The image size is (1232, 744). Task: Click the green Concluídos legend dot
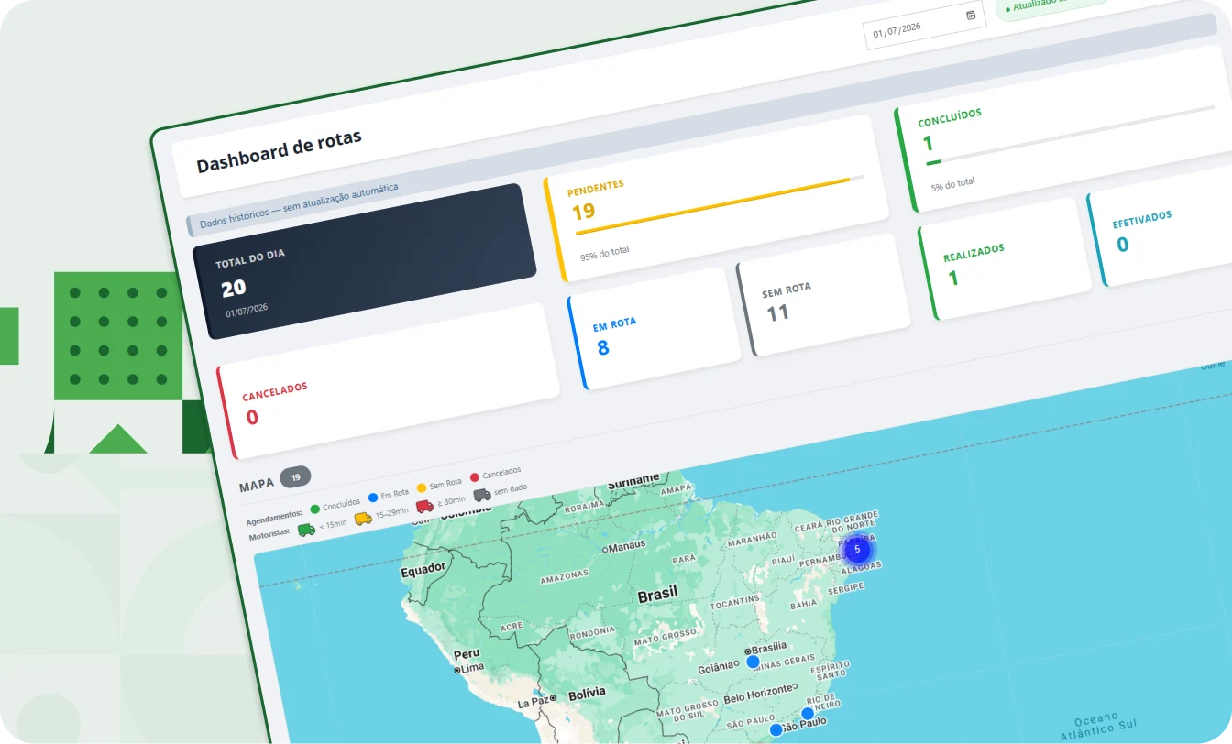pos(315,509)
